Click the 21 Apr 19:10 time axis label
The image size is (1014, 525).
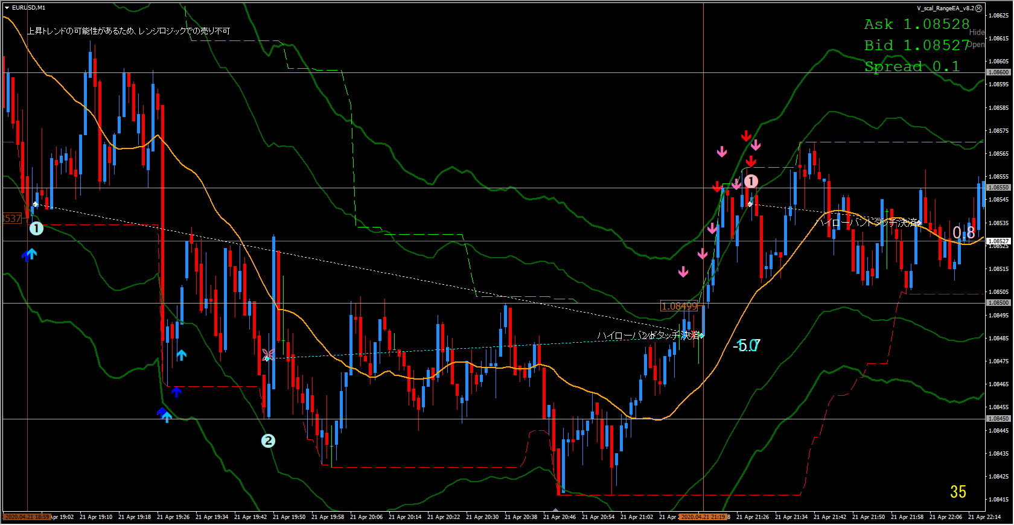click(x=96, y=517)
